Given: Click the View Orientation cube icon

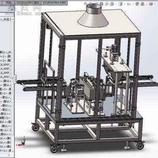Looking at the screenshot, I should [112, 4].
